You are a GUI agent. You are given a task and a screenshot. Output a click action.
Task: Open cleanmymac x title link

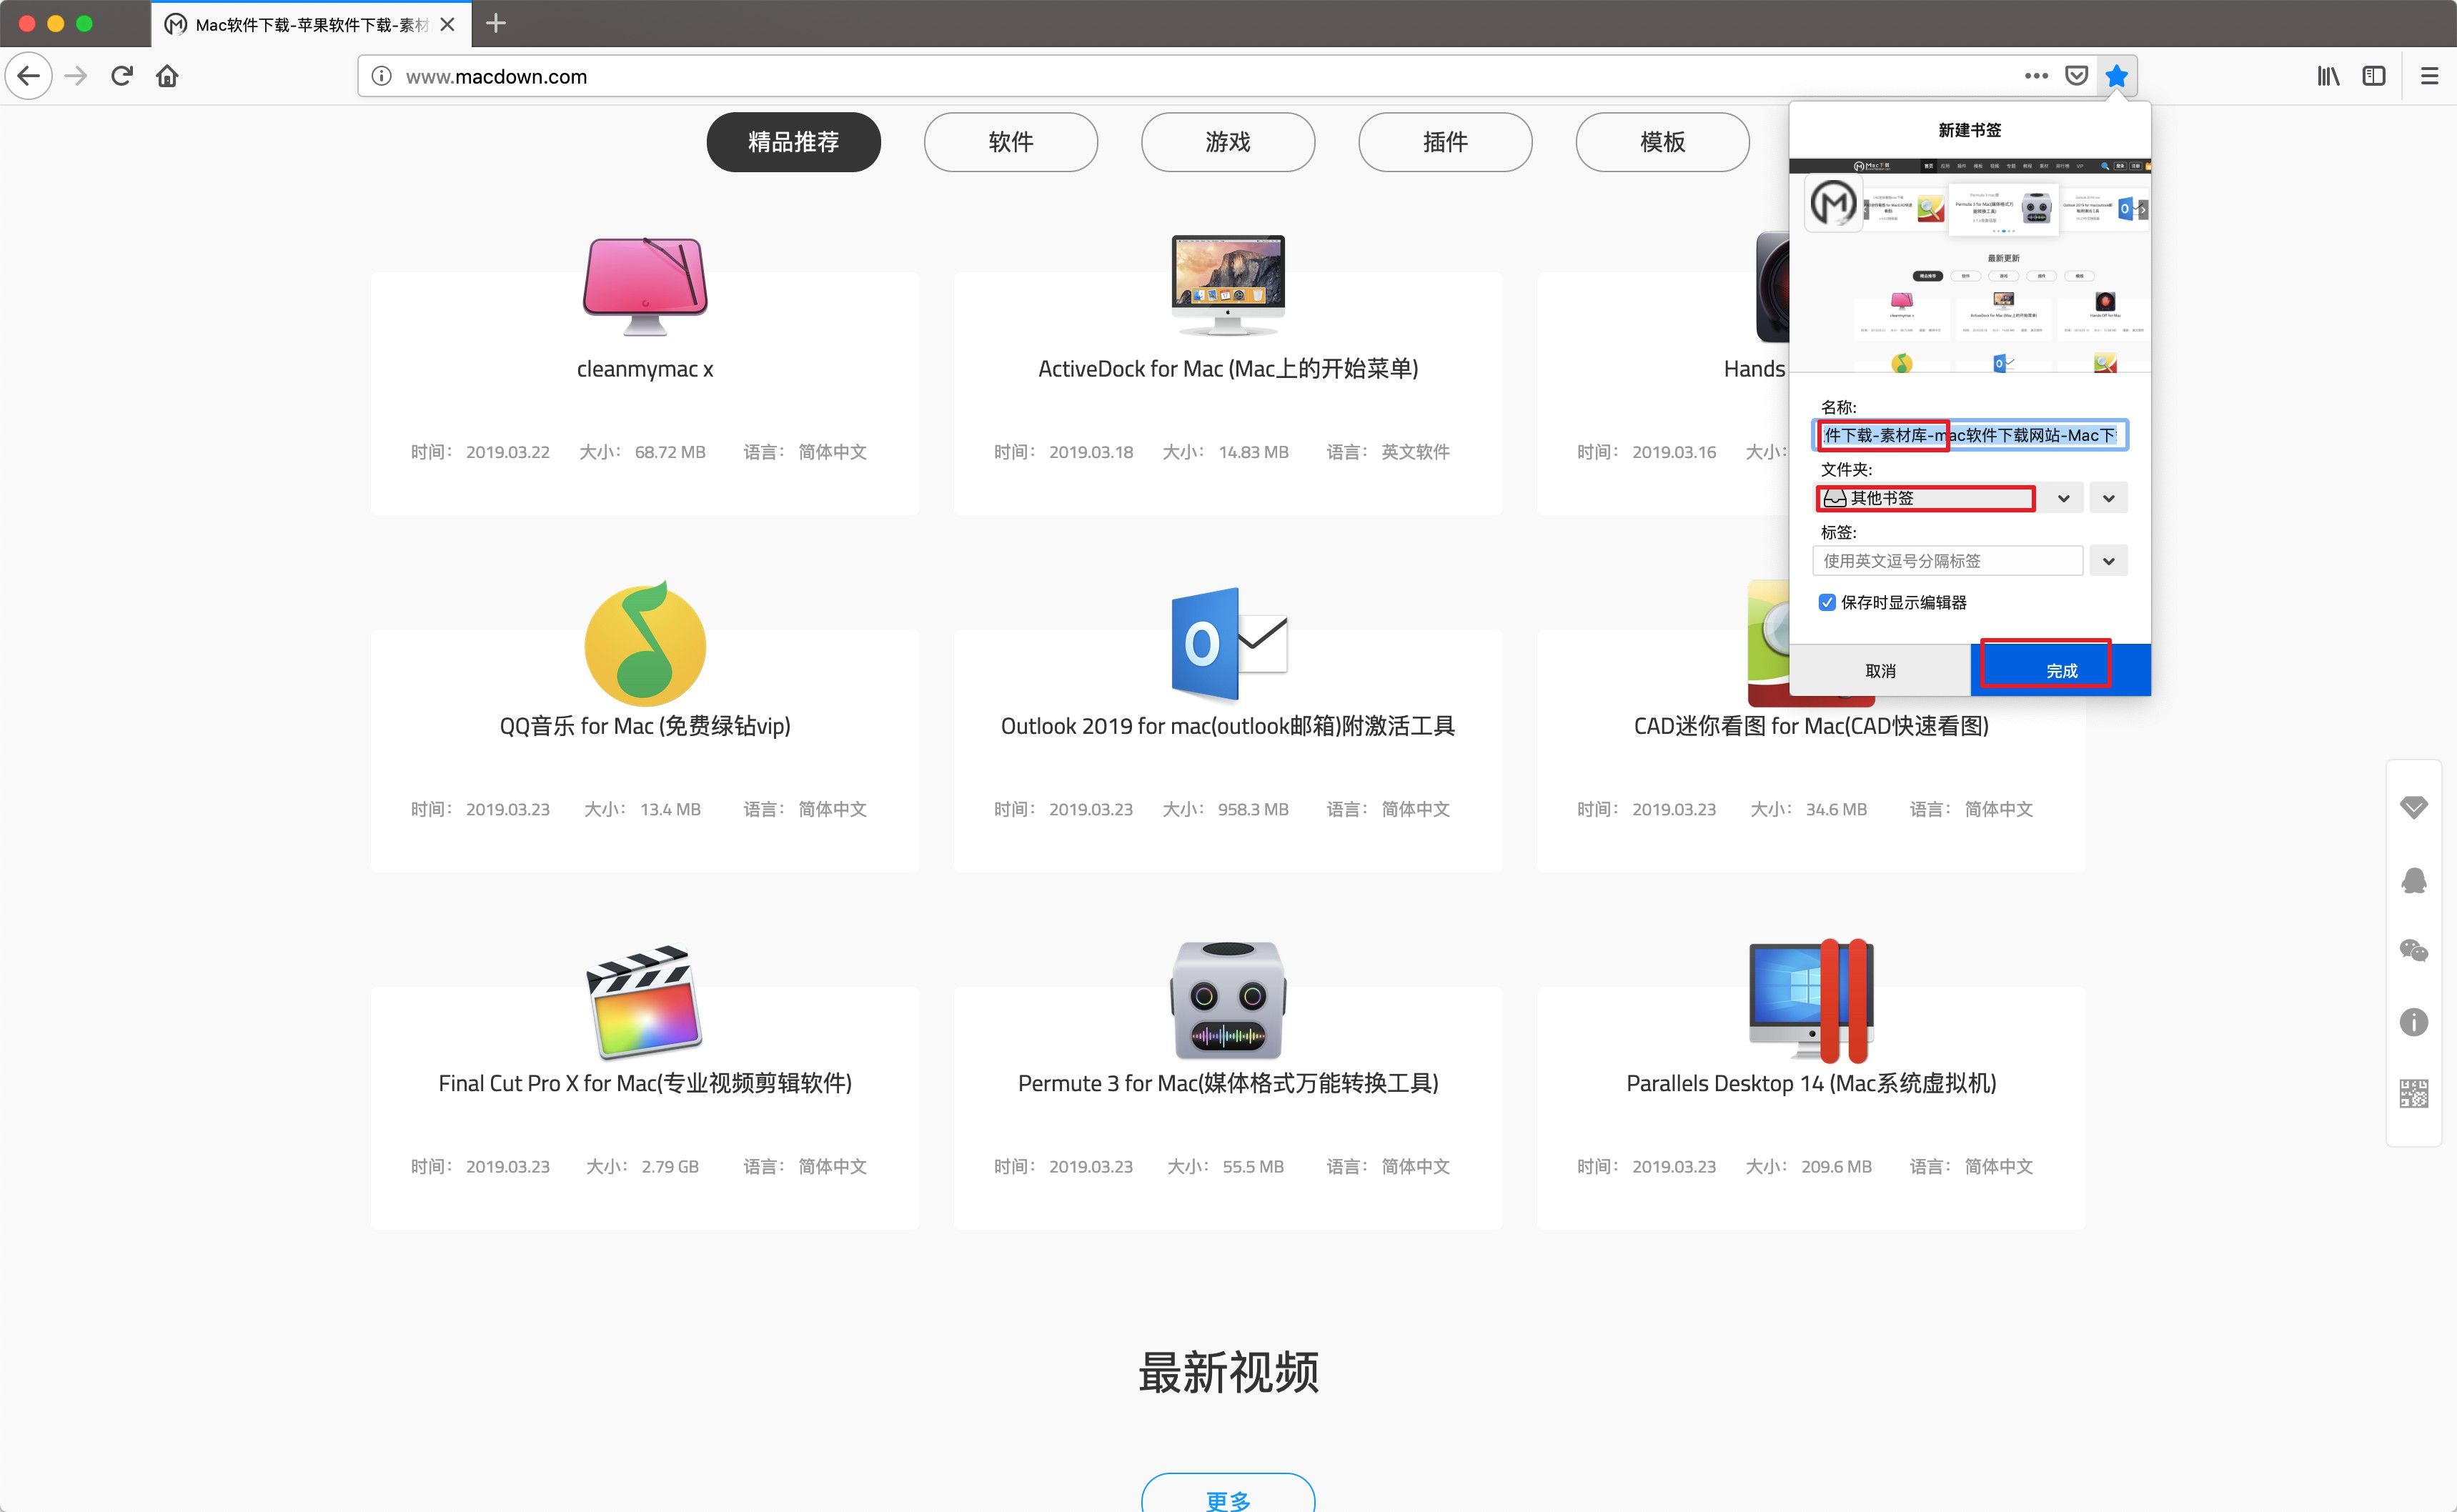coord(645,369)
